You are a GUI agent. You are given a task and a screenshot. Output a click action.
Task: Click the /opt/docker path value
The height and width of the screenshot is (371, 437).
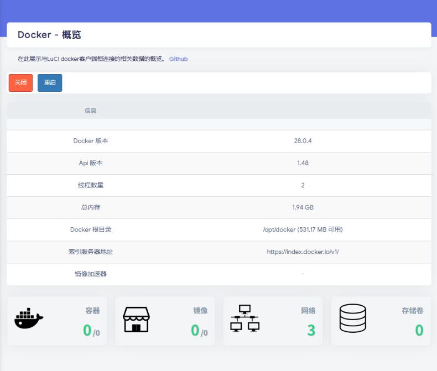tap(303, 229)
